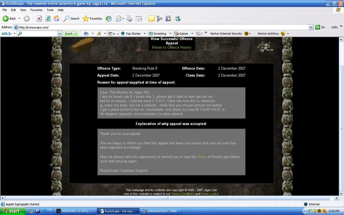Click the "Explanation of why appeal was accepted:" heading

[171, 124]
